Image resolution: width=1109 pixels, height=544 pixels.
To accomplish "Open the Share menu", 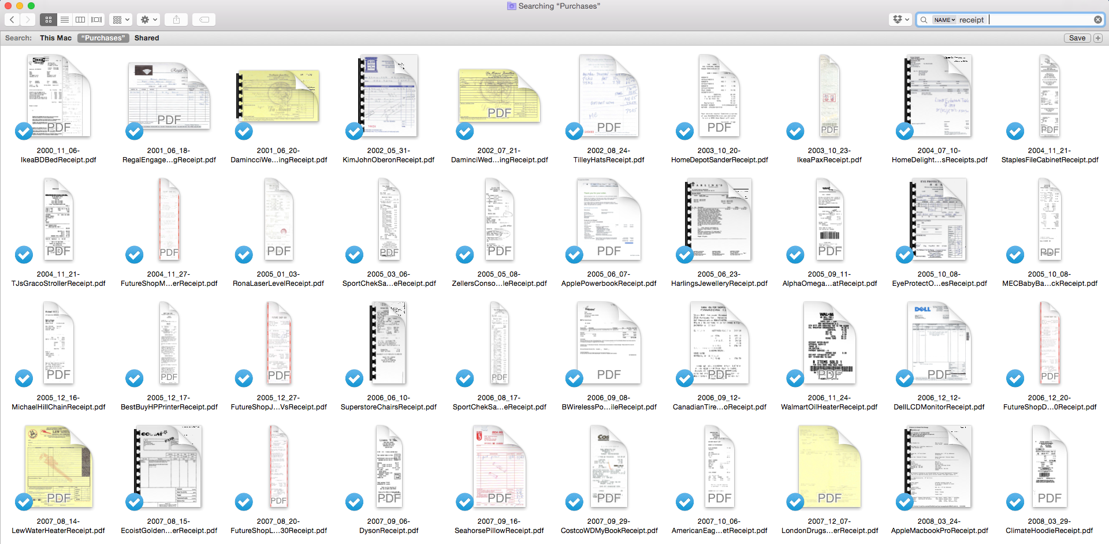I will tap(176, 19).
